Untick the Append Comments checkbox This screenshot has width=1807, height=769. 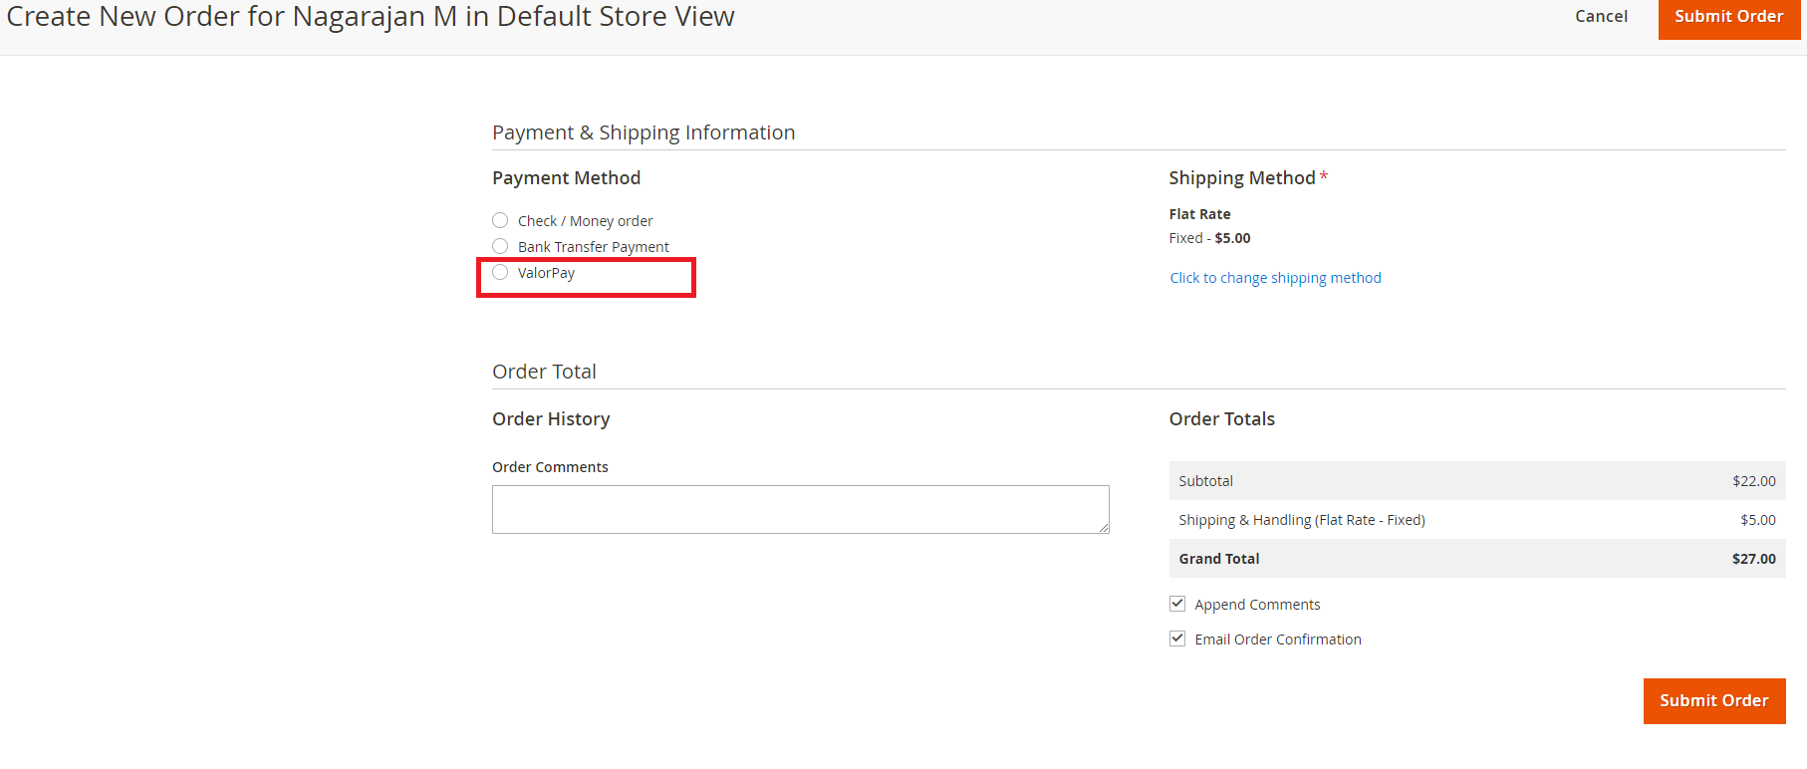tap(1177, 604)
